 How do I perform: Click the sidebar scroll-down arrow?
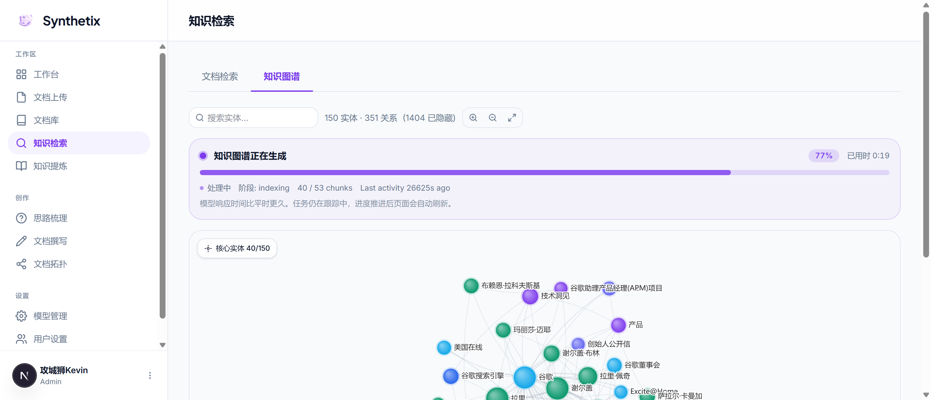(163, 345)
